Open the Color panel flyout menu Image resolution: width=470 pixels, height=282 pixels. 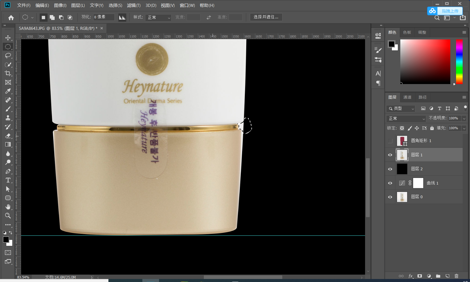click(x=464, y=32)
